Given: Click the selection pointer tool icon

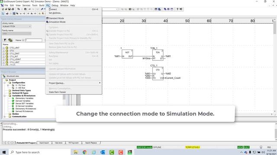Looking at the screenshot, I should 3,13.
